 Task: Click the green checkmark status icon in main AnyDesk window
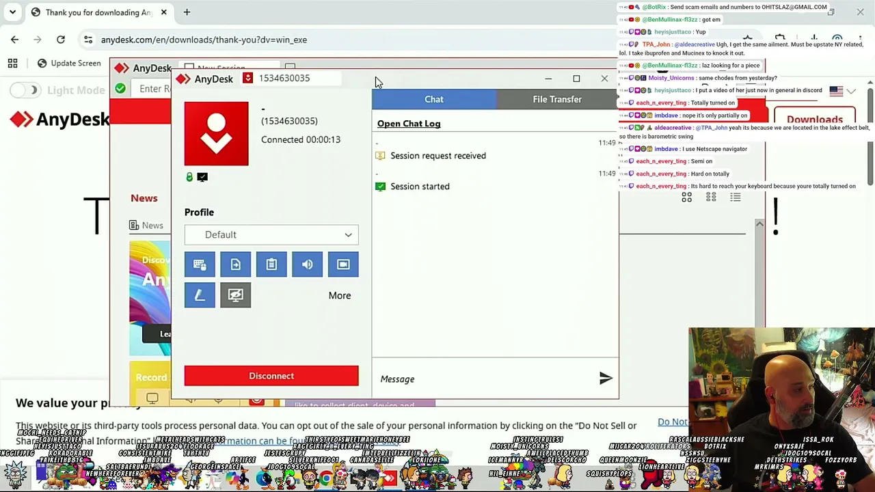120,88
